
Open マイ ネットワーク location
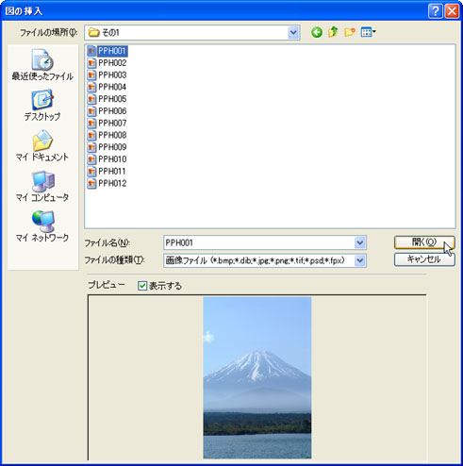tap(42, 226)
